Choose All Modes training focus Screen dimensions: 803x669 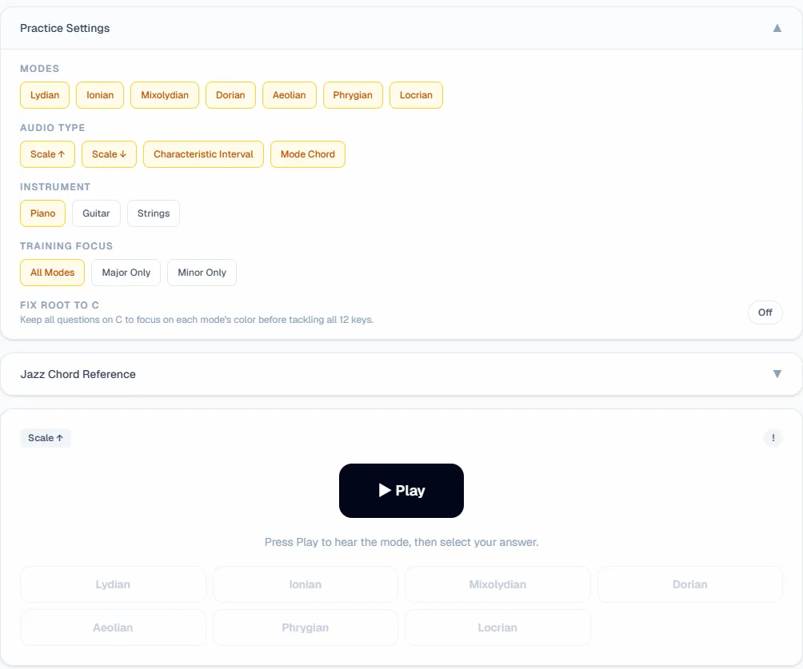(52, 273)
